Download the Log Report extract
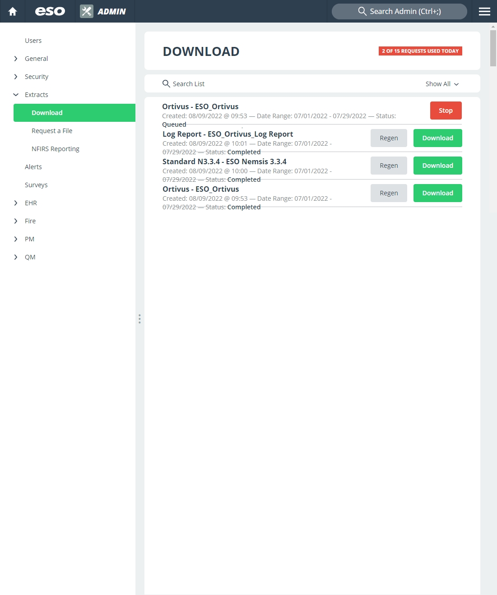 pos(438,138)
